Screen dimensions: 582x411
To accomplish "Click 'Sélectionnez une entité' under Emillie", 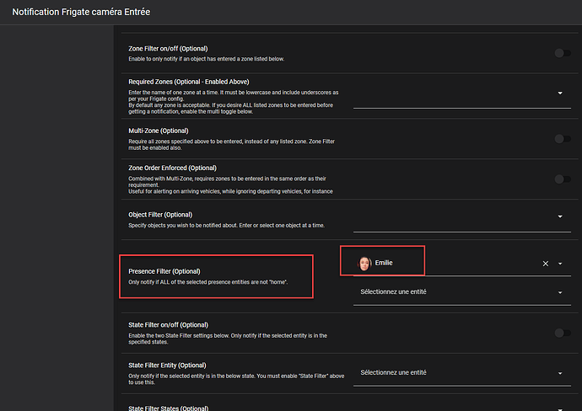I will click(393, 292).
